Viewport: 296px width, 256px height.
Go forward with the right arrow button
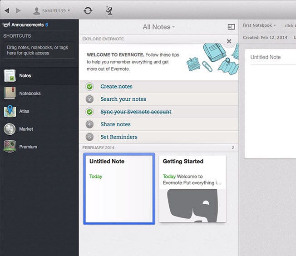coord(18,10)
